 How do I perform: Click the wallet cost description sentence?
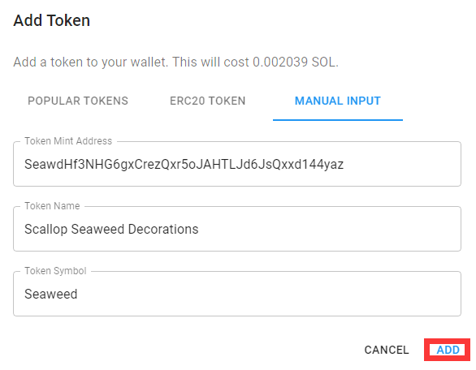175,62
